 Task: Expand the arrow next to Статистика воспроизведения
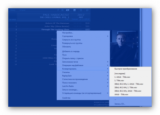[108, 79]
